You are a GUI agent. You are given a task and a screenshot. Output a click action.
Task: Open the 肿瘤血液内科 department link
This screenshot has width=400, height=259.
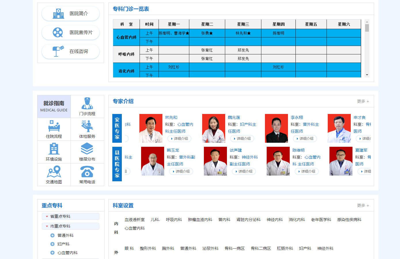(x=200, y=220)
